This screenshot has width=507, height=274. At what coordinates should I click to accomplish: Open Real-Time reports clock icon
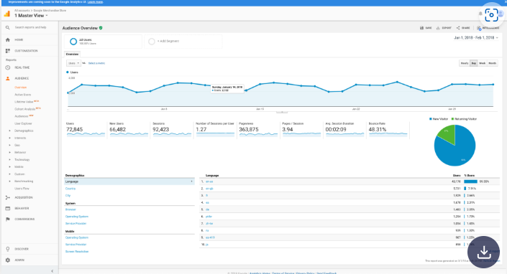8,67
